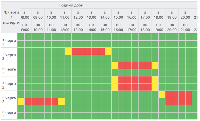Click yellow cell ending 3 черга outage
Viewport: 200px width, 121px height.
coord(155,65)
